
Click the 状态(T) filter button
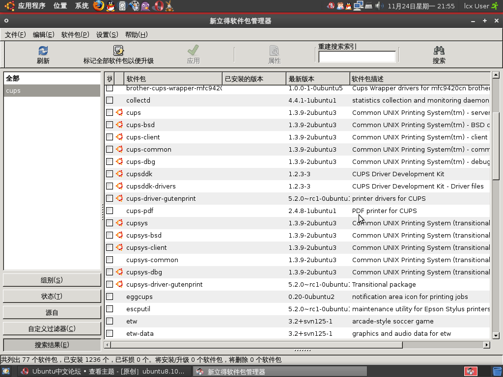pyautogui.click(x=52, y=296)
